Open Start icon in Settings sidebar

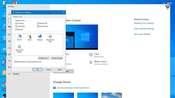[x=9, y=67]
